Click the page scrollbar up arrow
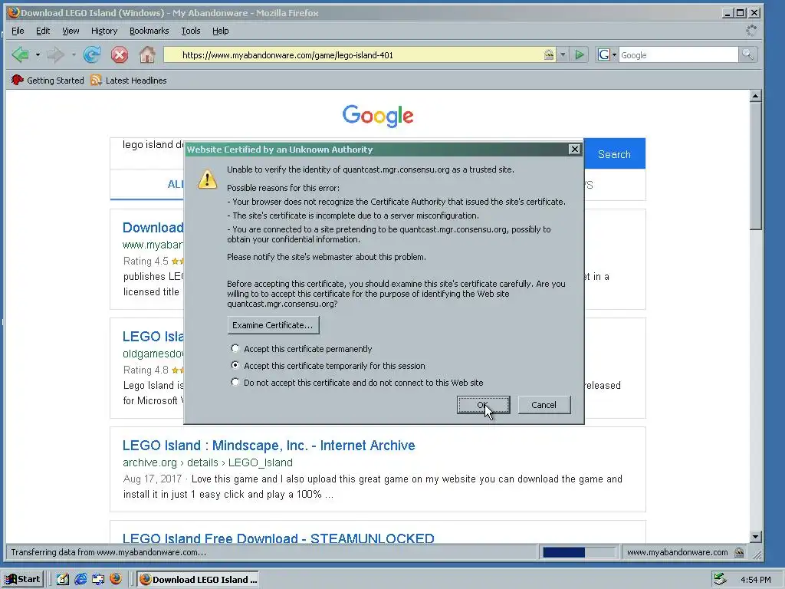The image size is (785, 589). (x=755, y=96)
